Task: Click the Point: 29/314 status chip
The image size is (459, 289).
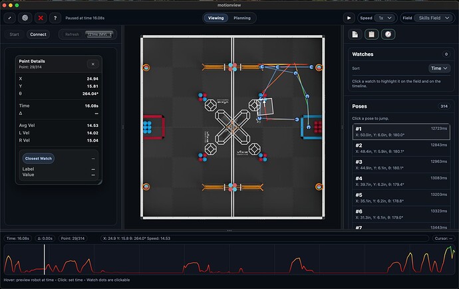Action: click(73, 239)
